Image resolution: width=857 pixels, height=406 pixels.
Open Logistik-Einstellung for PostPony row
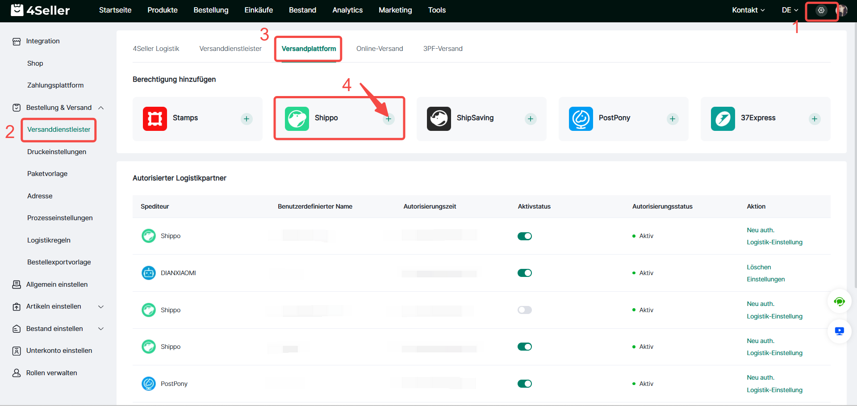tap(774, 390)
